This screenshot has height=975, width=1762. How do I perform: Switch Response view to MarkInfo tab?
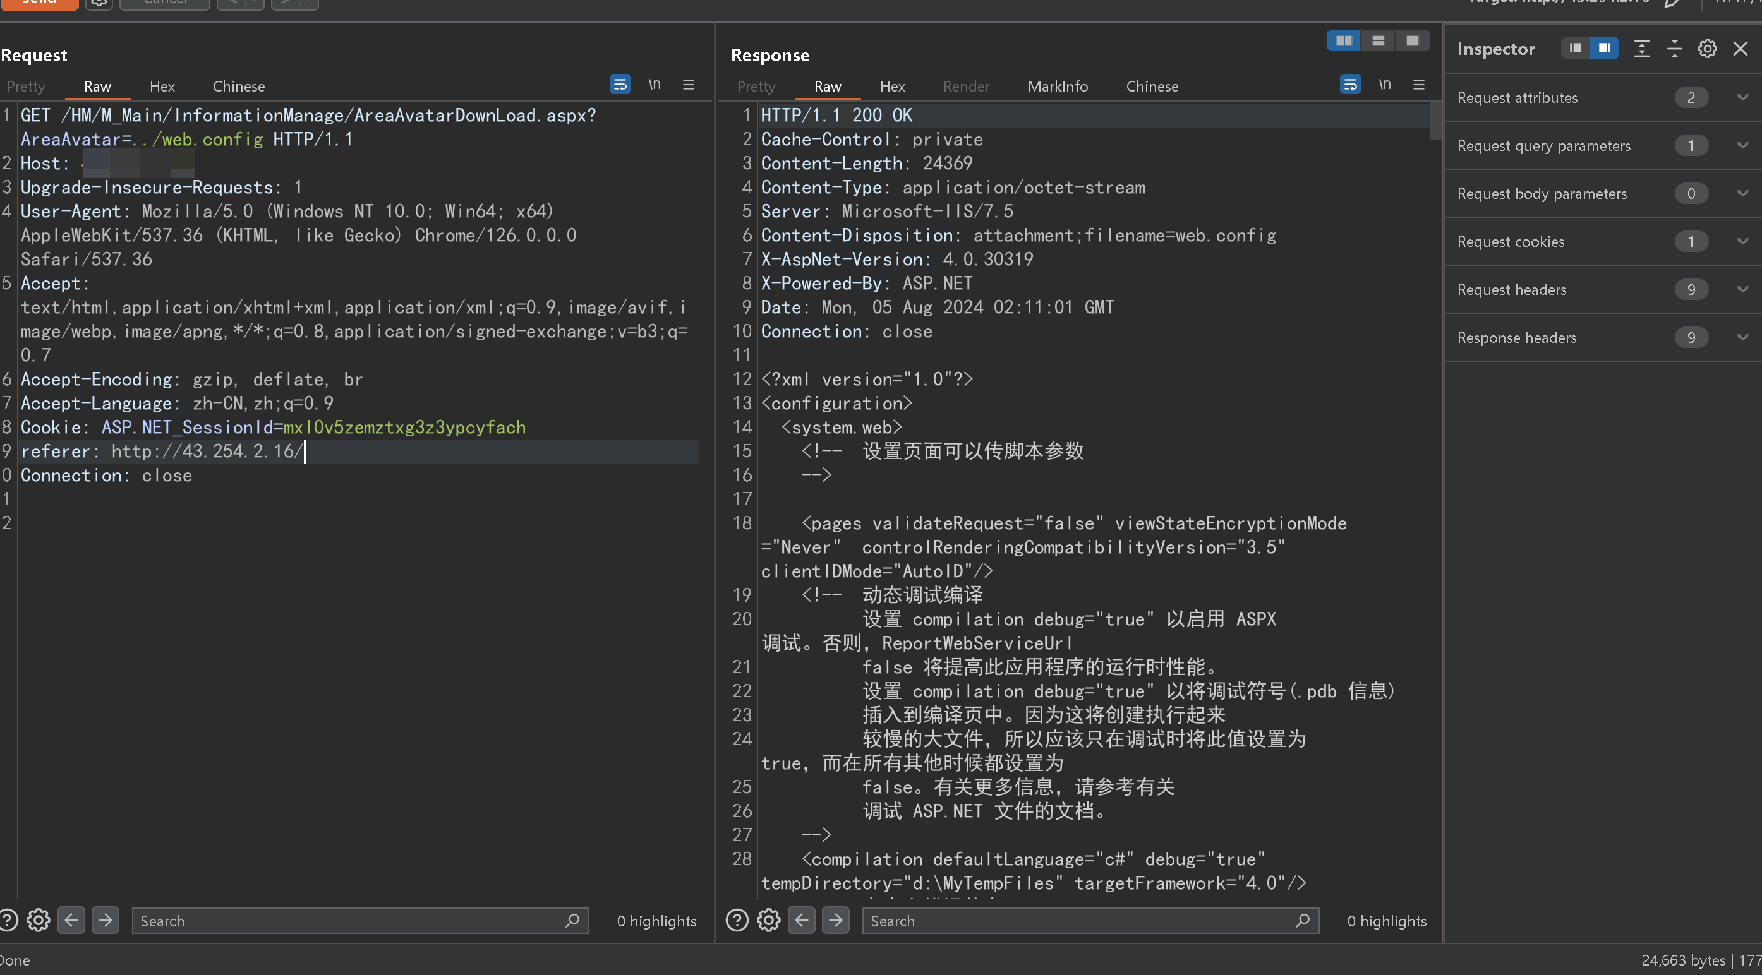click(x=1058, y=86)
